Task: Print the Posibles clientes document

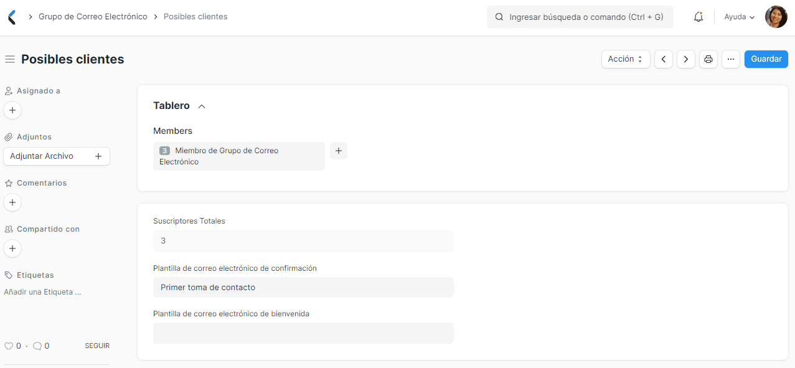Action: pos(708,59)
